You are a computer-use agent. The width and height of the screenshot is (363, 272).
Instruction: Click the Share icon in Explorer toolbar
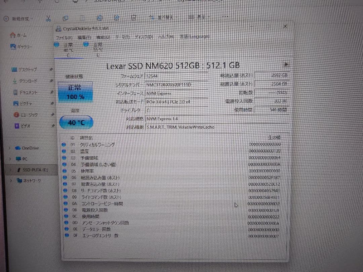tap(117, 17)
